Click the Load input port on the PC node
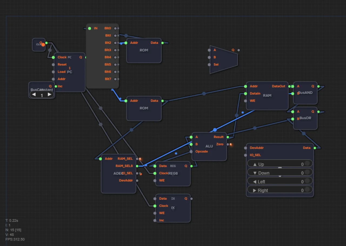This screenshot has height=246, width=346. [x=53, y=72]
